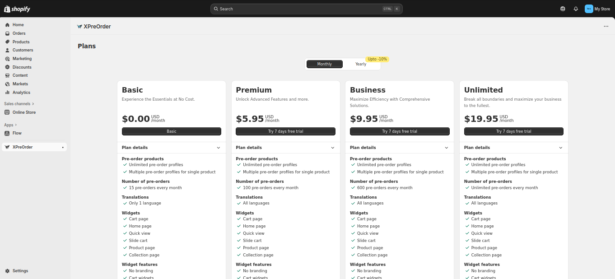The width and height of the screenshot is (615, 279).
Task: Click the Settings gear icon
Action: 7,271
